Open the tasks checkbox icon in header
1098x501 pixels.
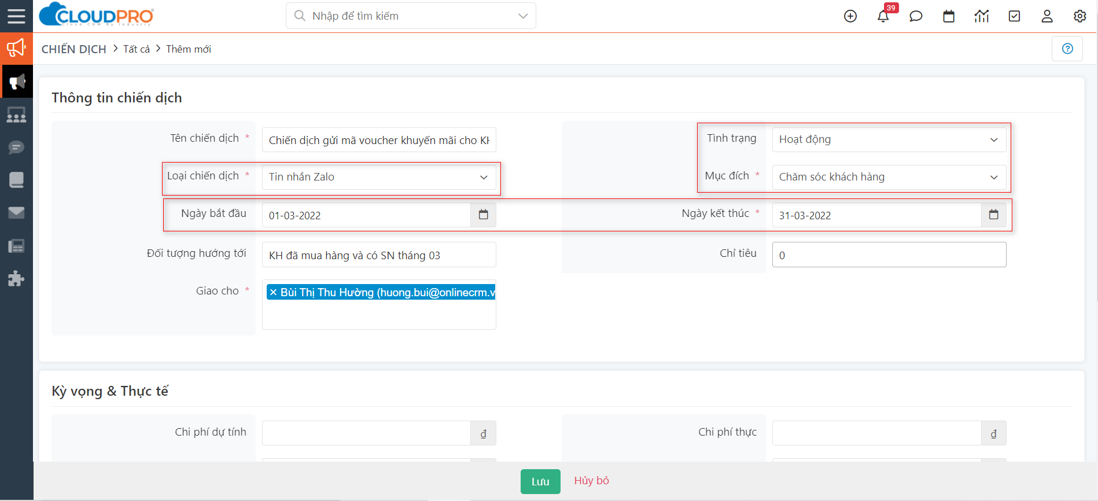(1015, 16)
